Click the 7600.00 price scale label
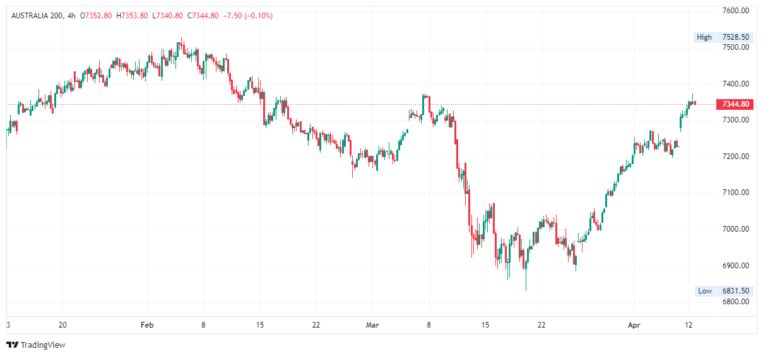This screenshot has width=763, height=356. point(735,11)
